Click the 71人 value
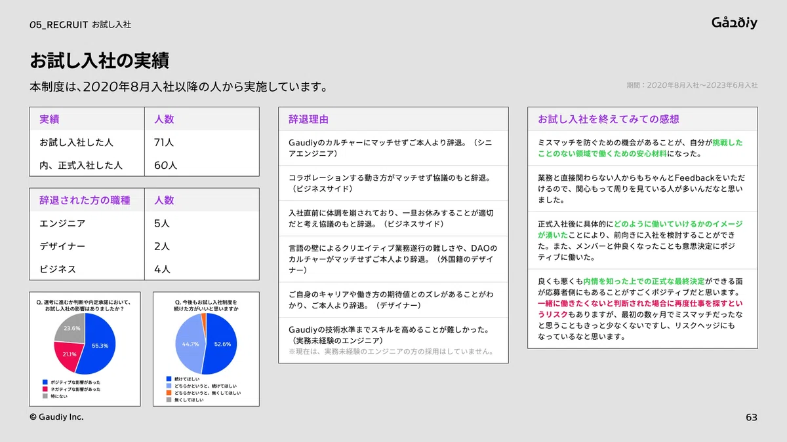The image size is (787, 442). point(164,142)
